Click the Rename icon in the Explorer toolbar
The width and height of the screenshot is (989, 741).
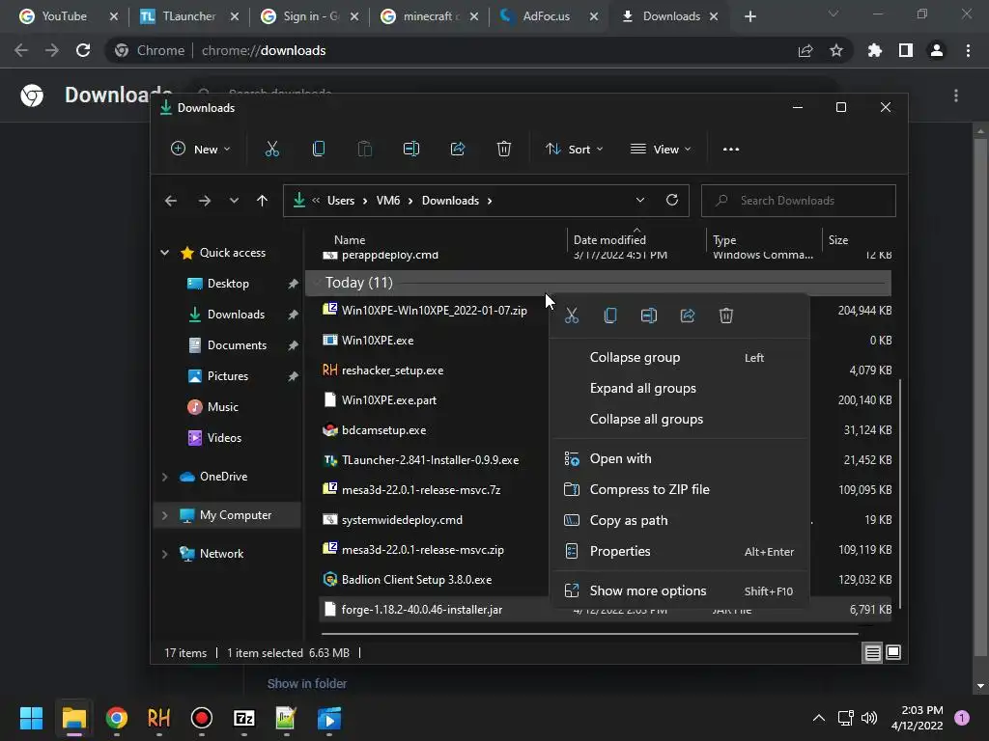coord(411,150)
